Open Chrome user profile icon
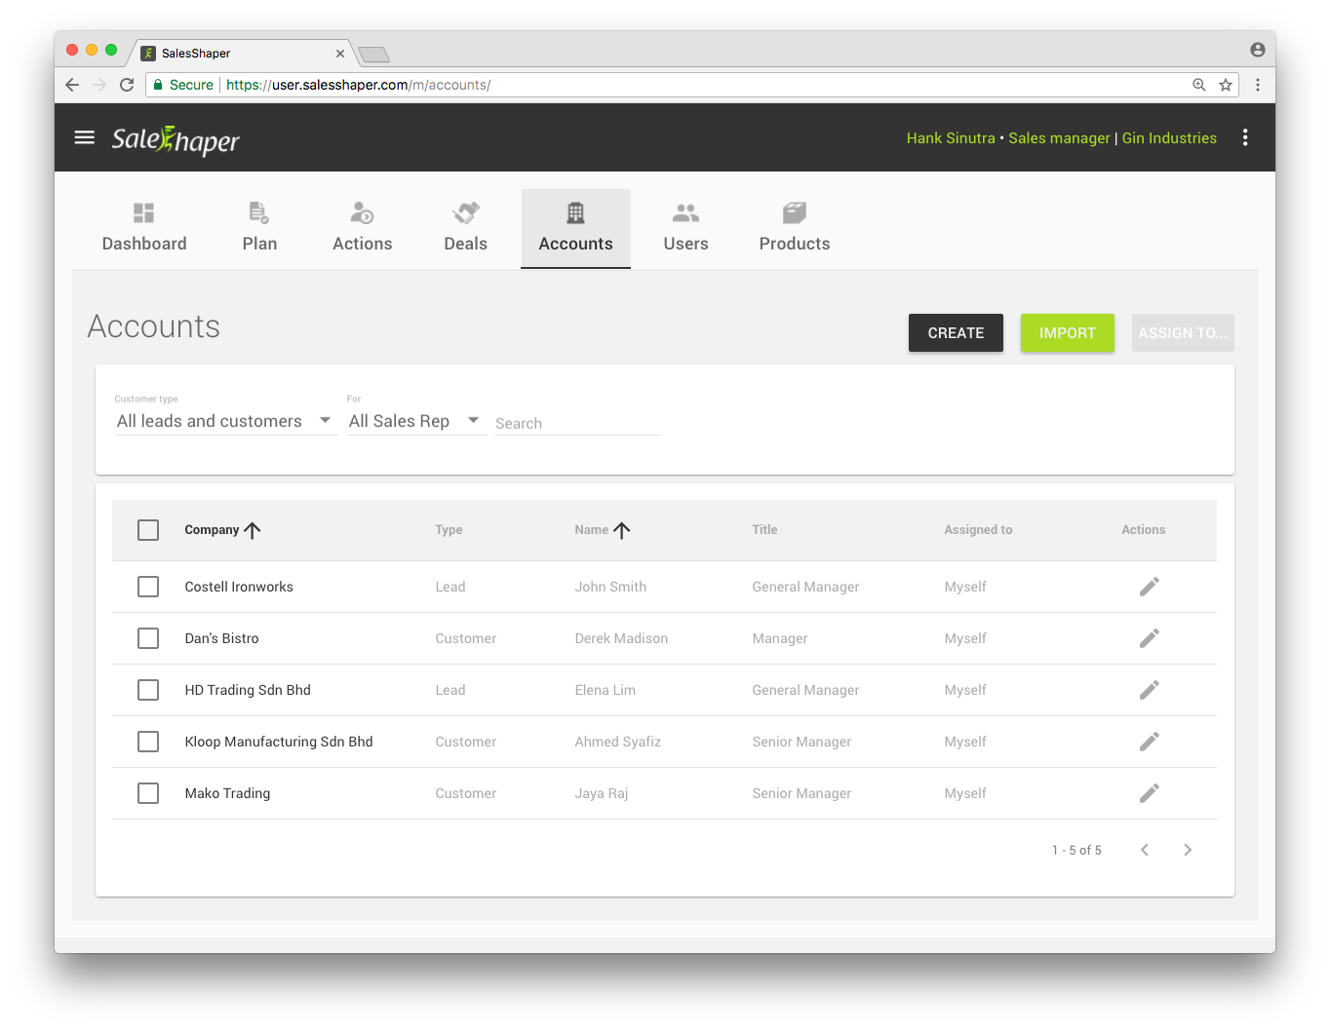1330x1031 pixels. click(x=1258, y=50)
